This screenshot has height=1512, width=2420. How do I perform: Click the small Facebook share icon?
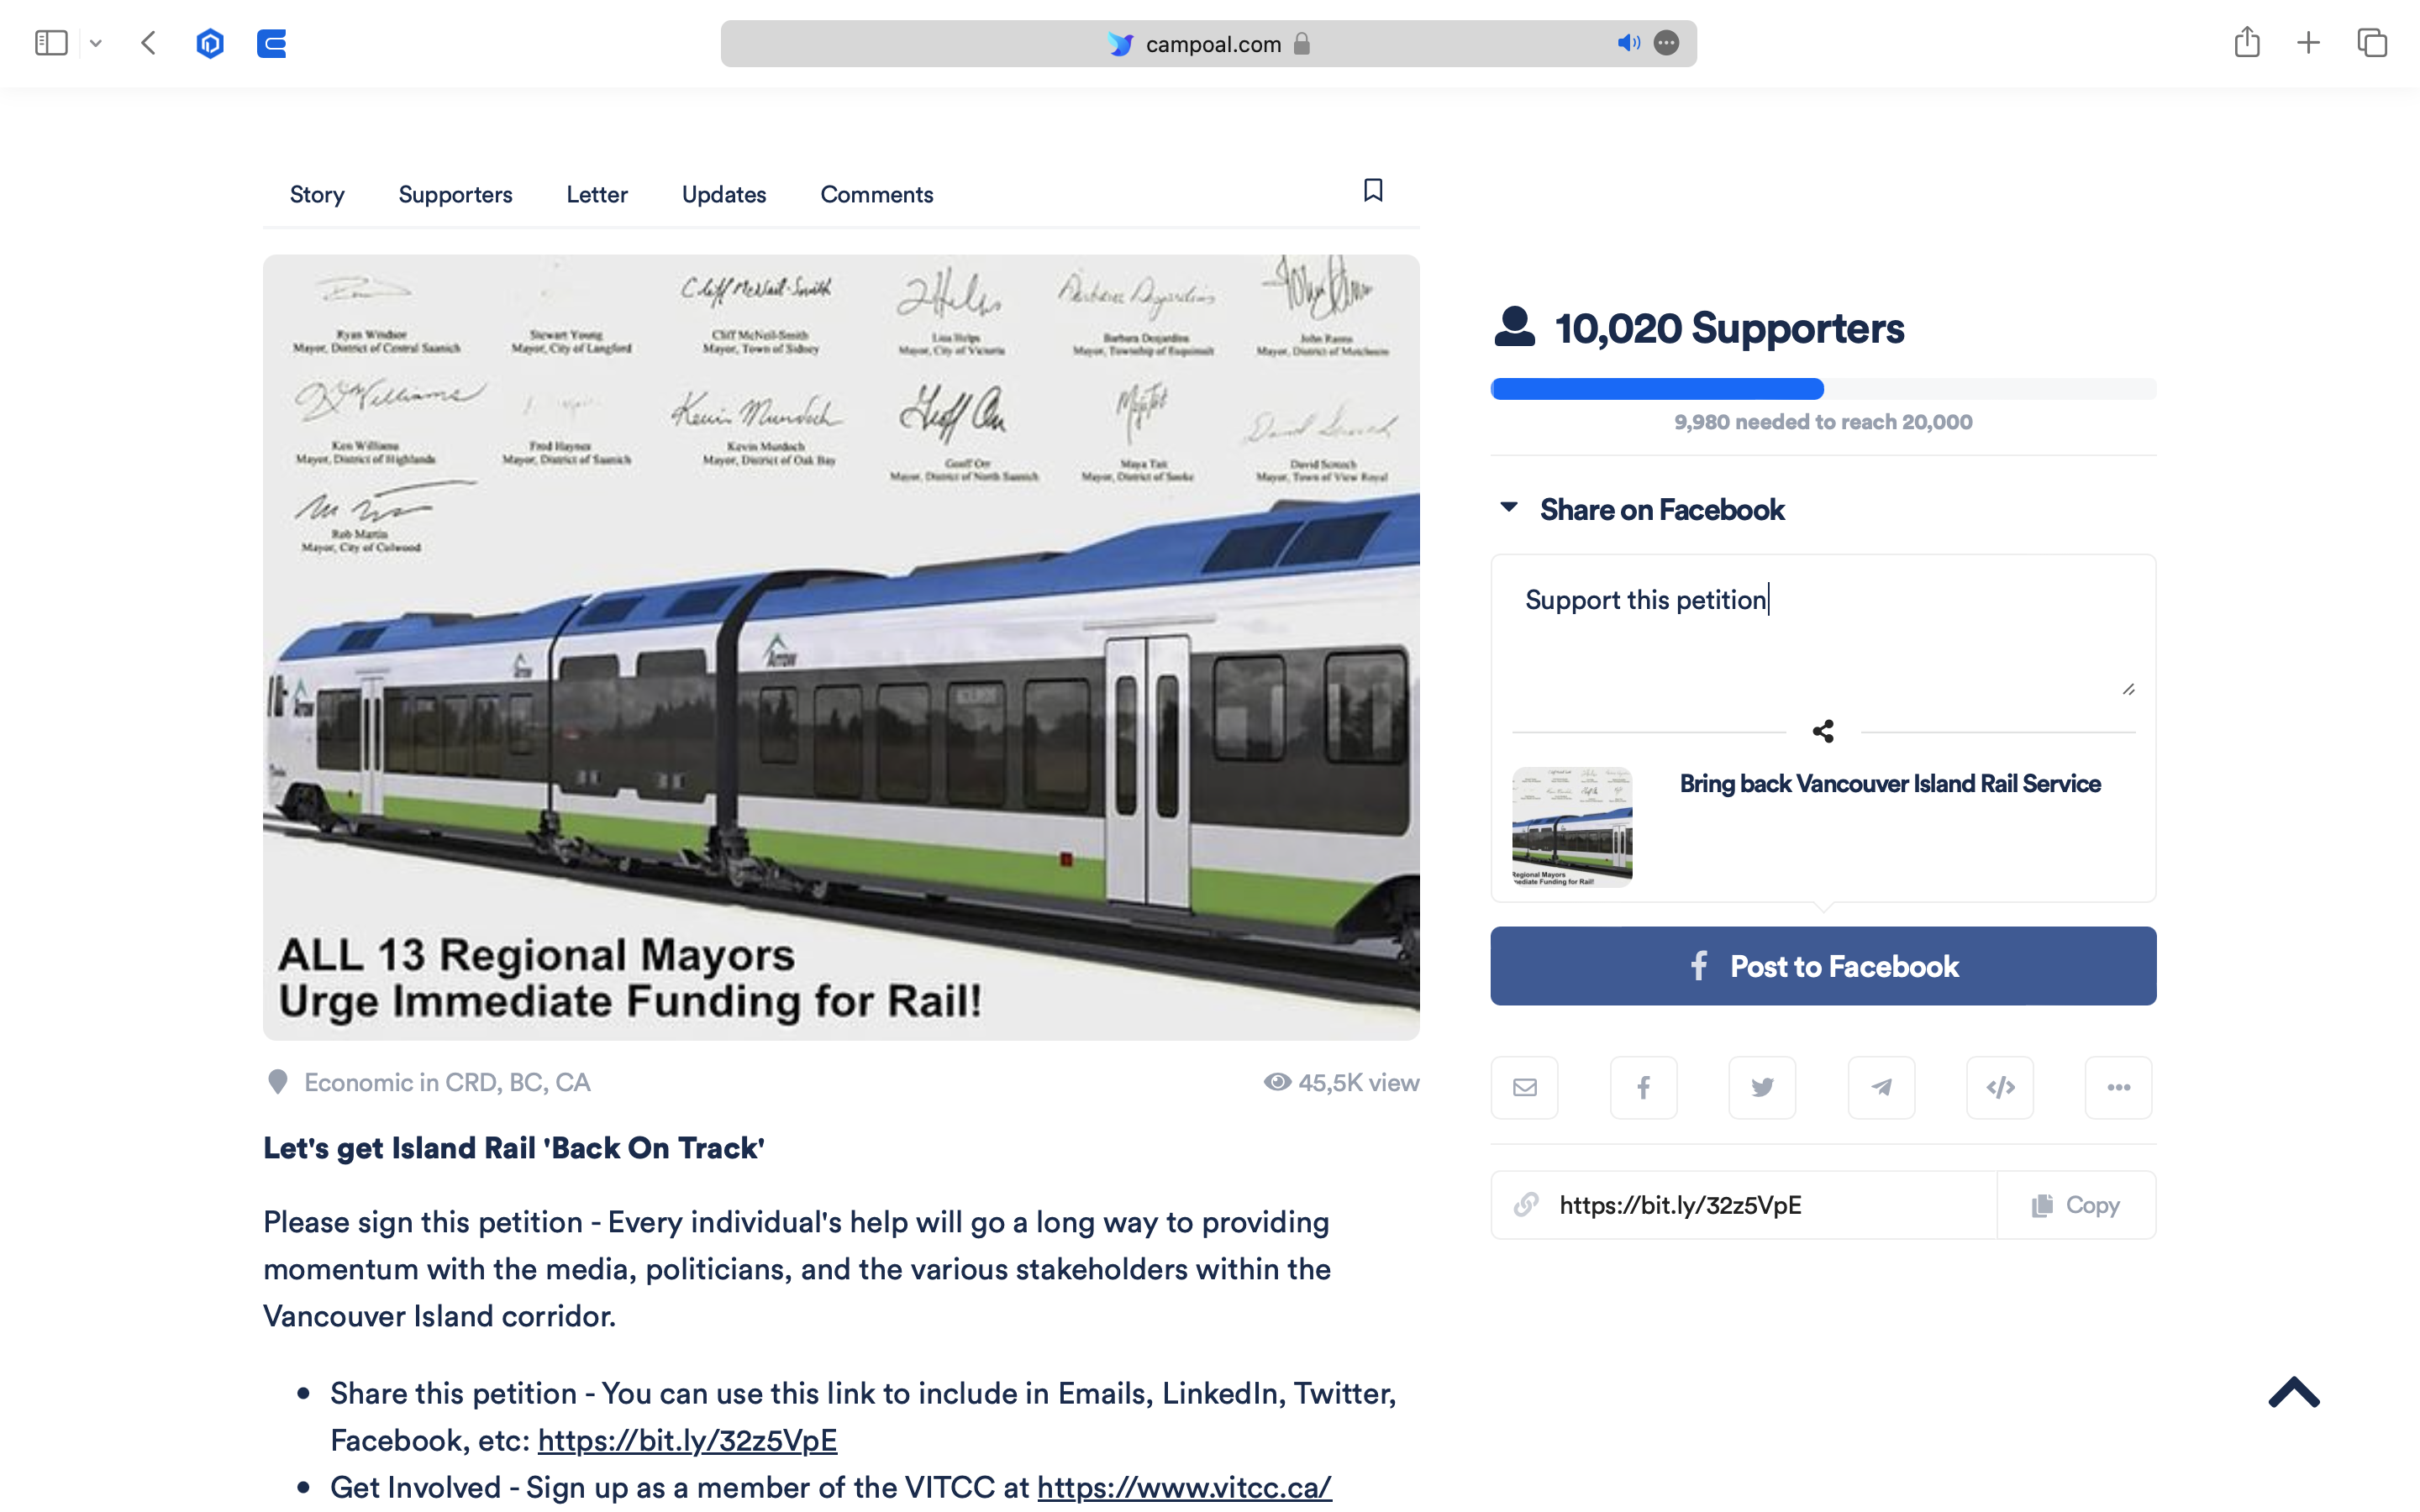point(1643,1087)
